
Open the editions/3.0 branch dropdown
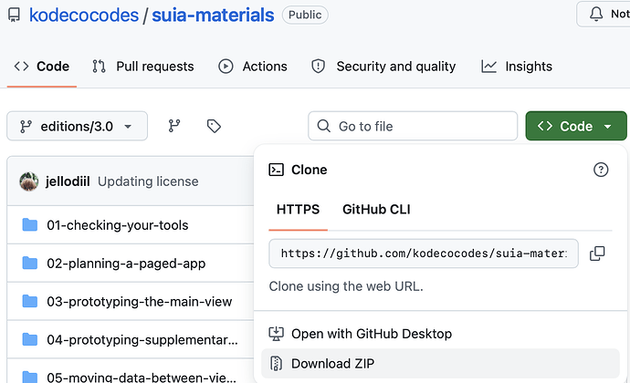[77, 126]
